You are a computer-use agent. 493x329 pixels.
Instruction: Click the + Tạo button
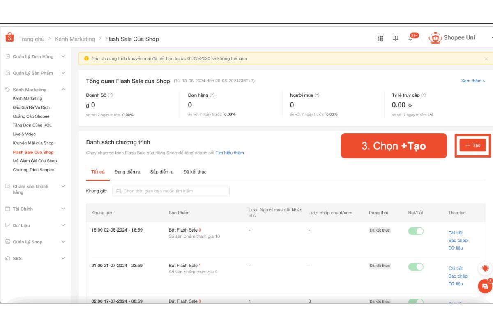click(x=473, y=145)
